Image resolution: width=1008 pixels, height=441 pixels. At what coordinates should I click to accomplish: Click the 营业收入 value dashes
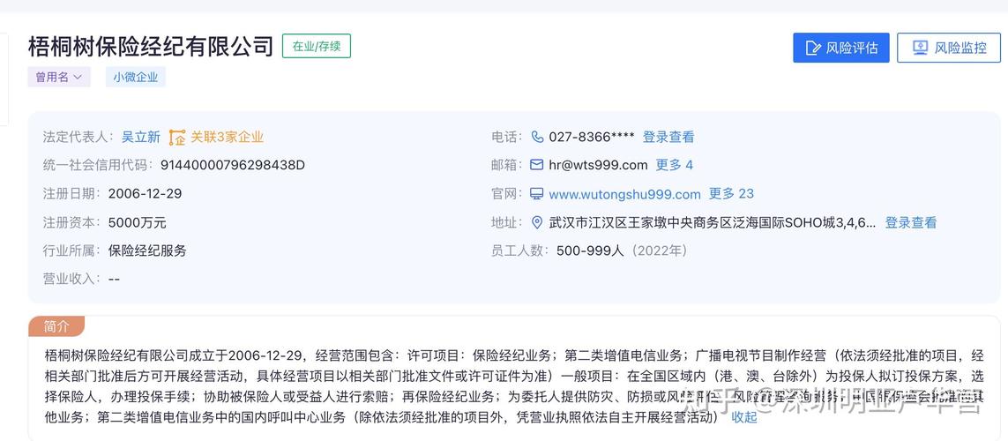[x=114, y=279]
